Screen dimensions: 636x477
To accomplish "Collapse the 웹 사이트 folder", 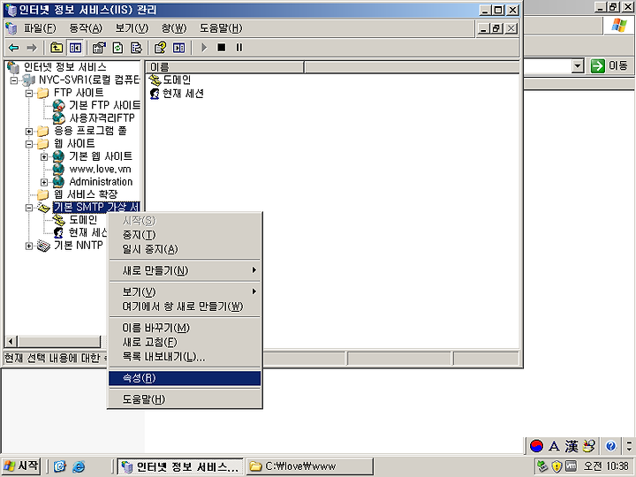I will [x=29, y=144].
